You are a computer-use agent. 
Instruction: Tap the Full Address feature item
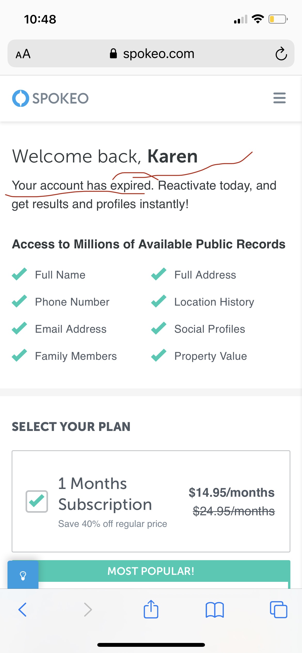[205, 275]
